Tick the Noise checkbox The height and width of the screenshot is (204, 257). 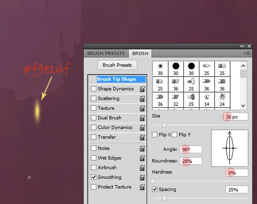pyautogui.click(x=93, y=148)
